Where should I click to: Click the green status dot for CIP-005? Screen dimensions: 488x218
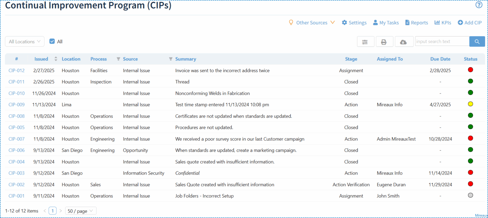[471, 127]
